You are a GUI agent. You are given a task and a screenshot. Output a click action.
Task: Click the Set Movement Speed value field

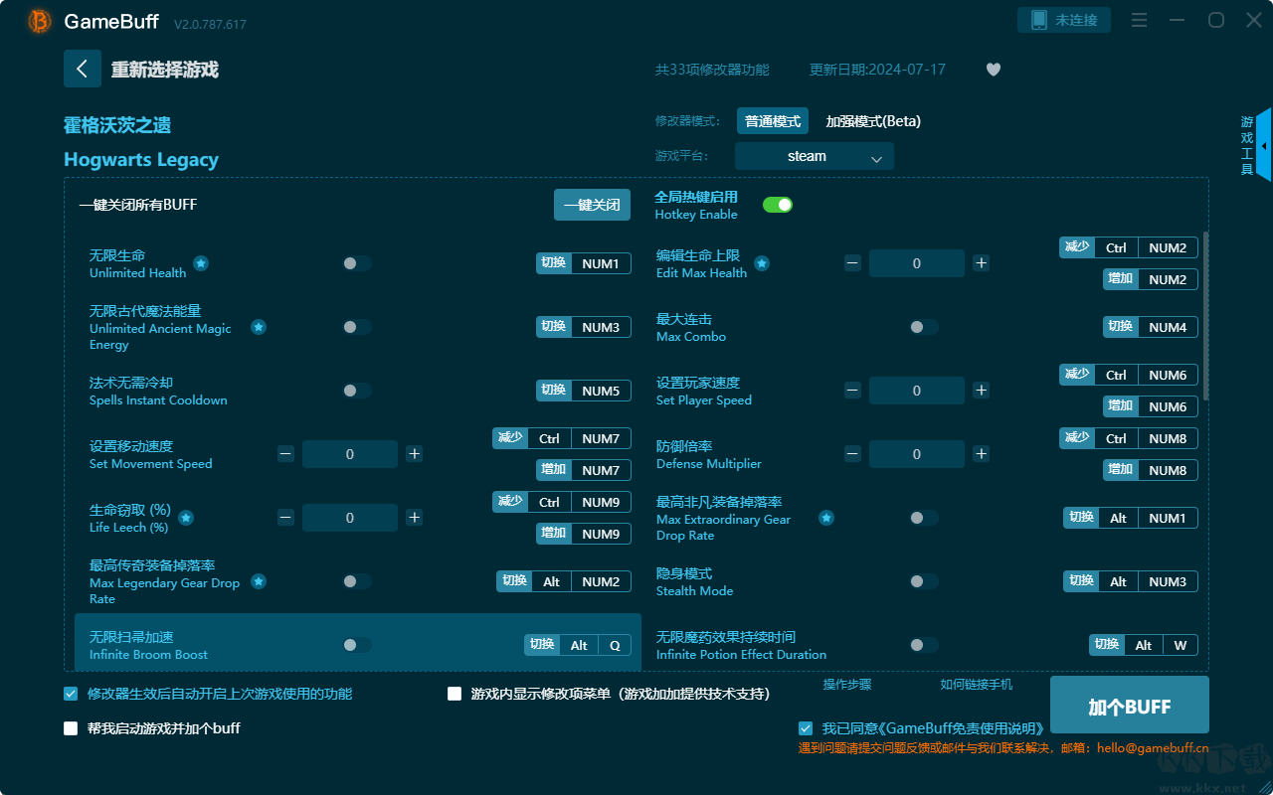click(350, 454)
